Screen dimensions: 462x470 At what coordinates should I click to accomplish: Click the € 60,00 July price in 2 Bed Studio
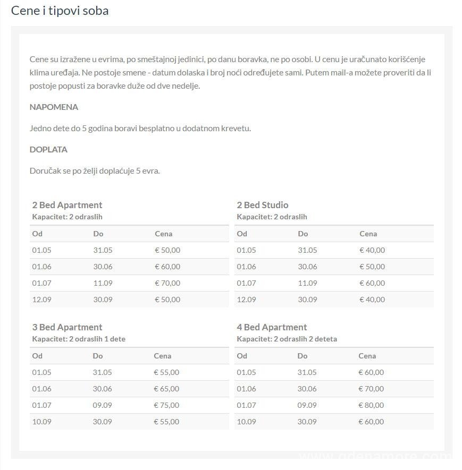point(372,283)
